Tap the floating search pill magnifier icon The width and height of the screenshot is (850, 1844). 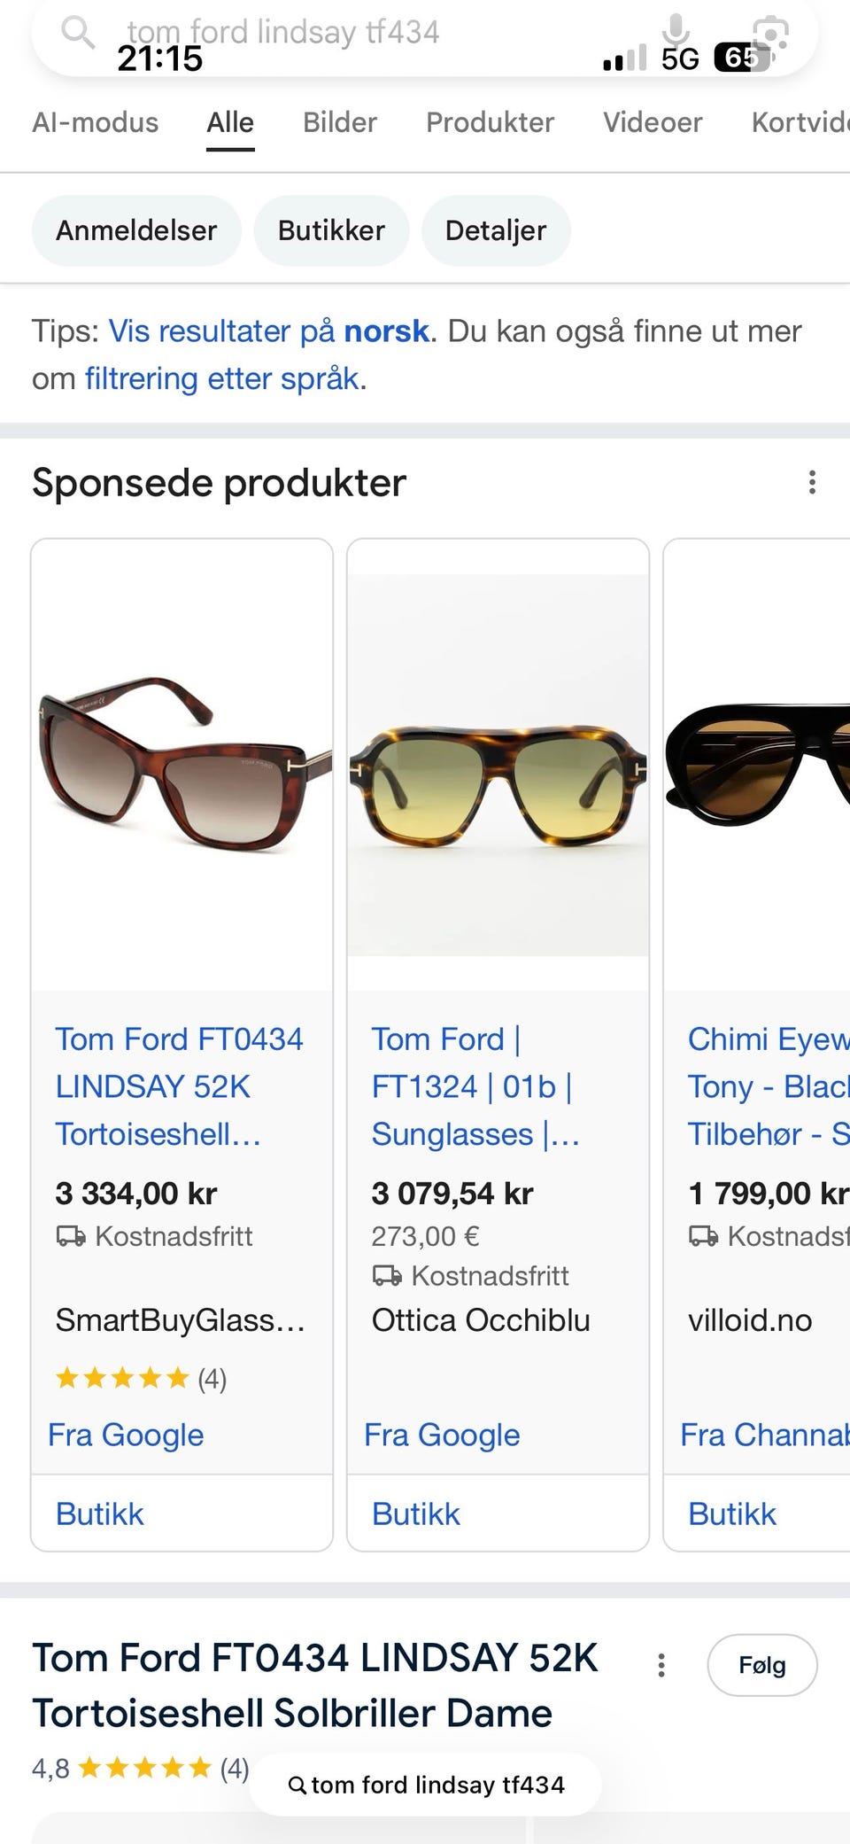[298, 1785]
